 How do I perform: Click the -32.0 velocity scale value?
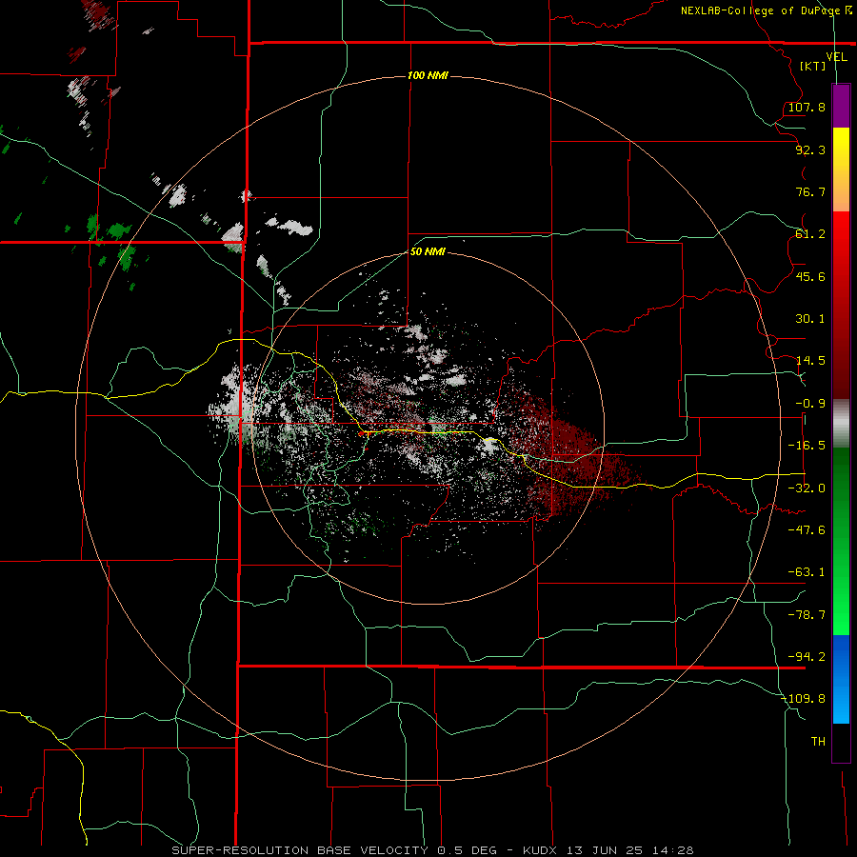tap(807, 488)
